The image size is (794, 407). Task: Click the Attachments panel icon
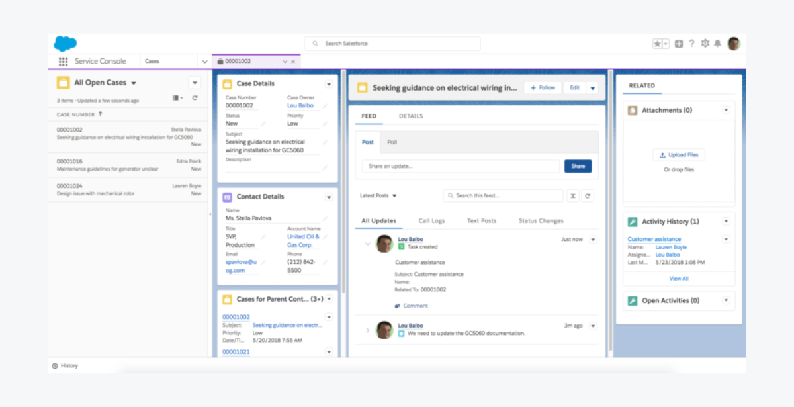coord(633,111)
